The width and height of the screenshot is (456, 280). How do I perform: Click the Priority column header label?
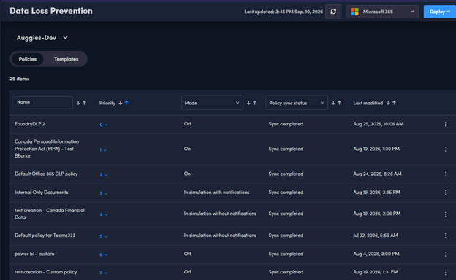click(x=107, y=103)
